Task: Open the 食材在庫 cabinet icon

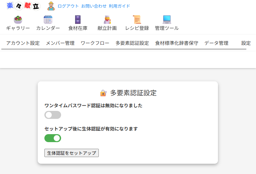Action: [x=78, y=20]
